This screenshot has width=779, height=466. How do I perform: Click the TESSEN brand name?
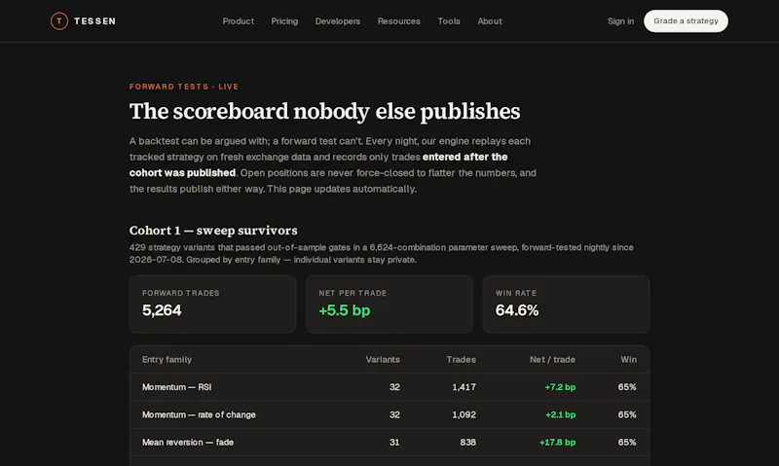(x=94, y=21)
